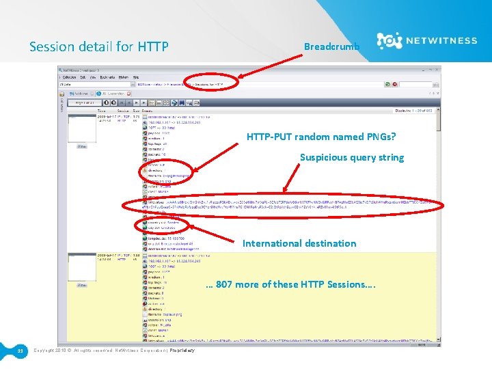Click the city.dst entry below country.dst
This screenshot has height=369, width=492.
click(161, 228)
